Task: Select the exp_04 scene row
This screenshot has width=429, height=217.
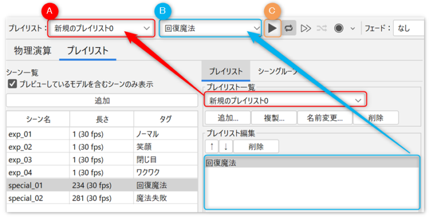Action: tap(102, 172)
